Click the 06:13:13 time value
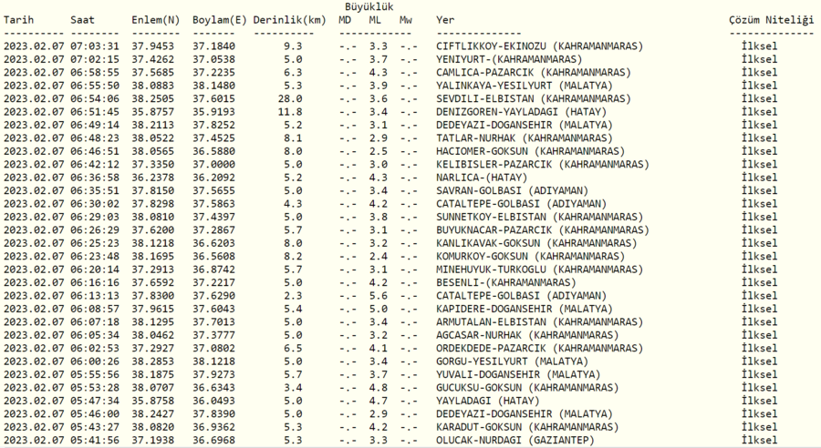This screenshot has height=448, width=821. coord(95,295)
